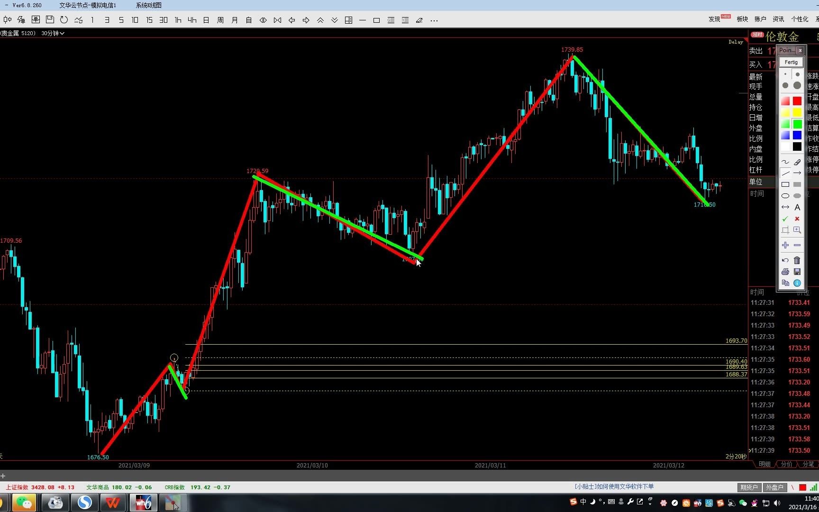Screen dimensions: 819x512
Task: Switch chart to 5-minute period
Action: pyautogui.click(x=121, y=20)
